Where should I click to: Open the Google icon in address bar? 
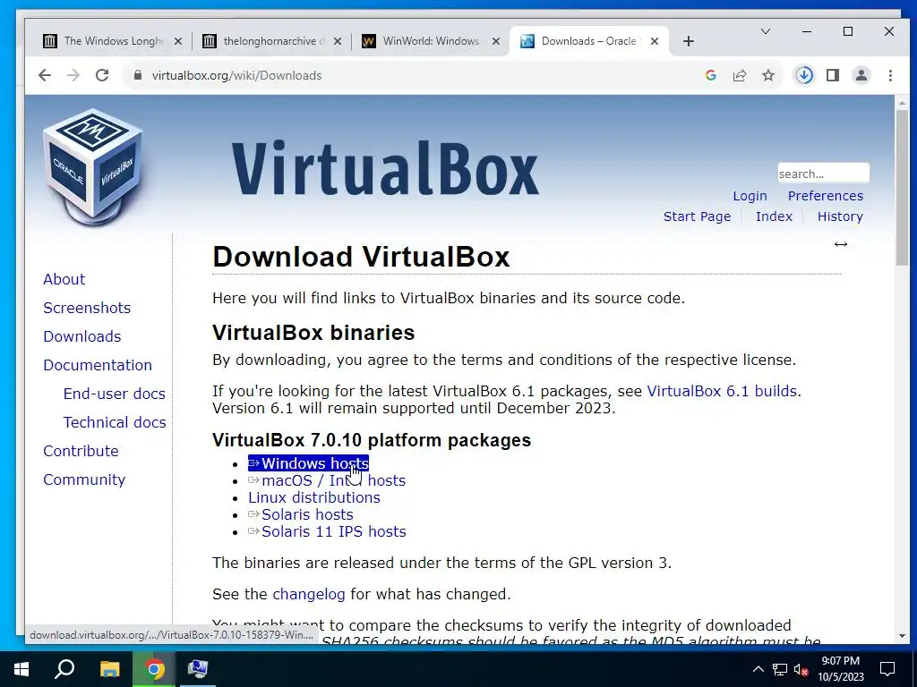pyautogui.click(x=710, y=75)
